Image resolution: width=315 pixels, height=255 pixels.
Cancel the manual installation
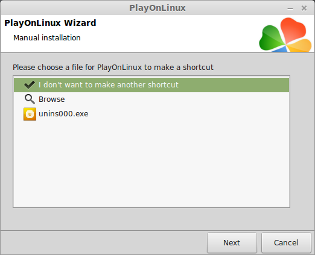(x=286, y=242)
